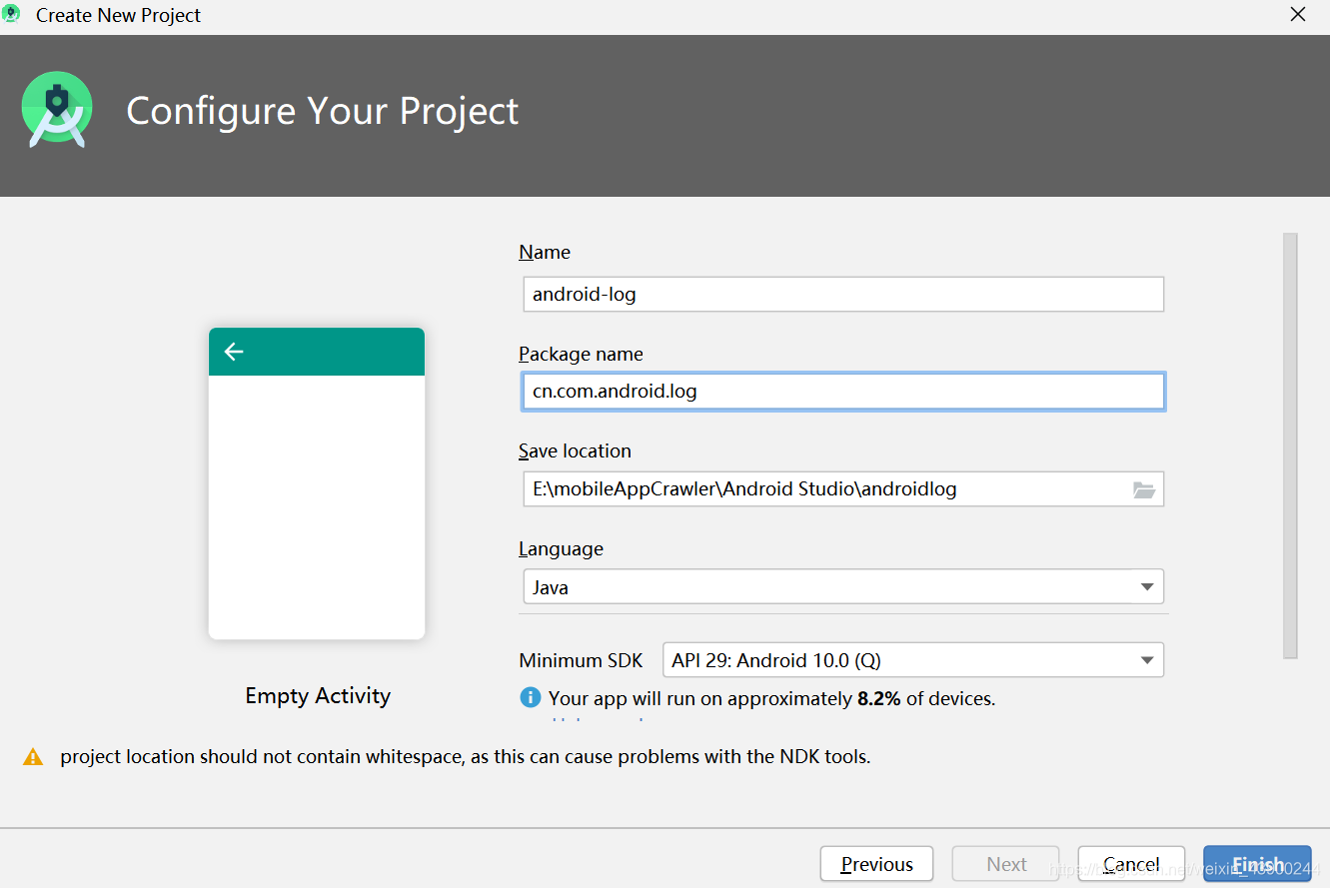Open the Language dropdown showing Java
Screen dimensions: 1330x888
(x=843, y=587)
